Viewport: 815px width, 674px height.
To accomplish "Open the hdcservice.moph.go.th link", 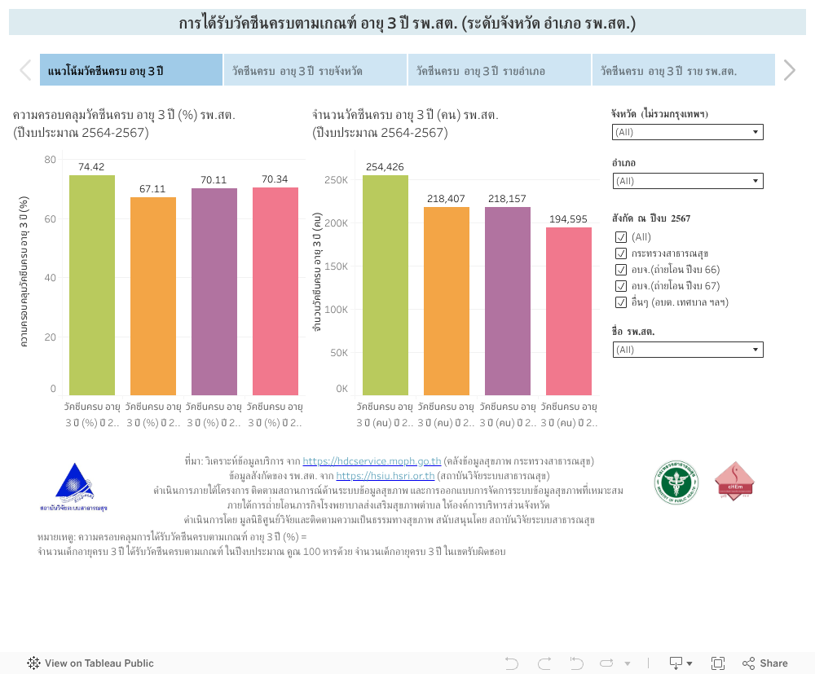I will (x=372, y=461).
